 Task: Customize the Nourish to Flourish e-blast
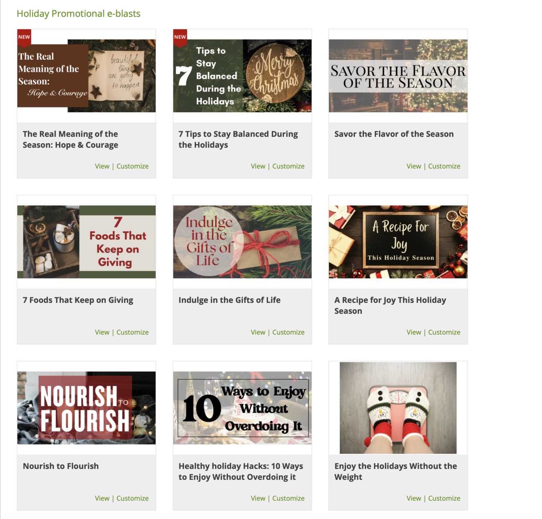coord(132,498)
